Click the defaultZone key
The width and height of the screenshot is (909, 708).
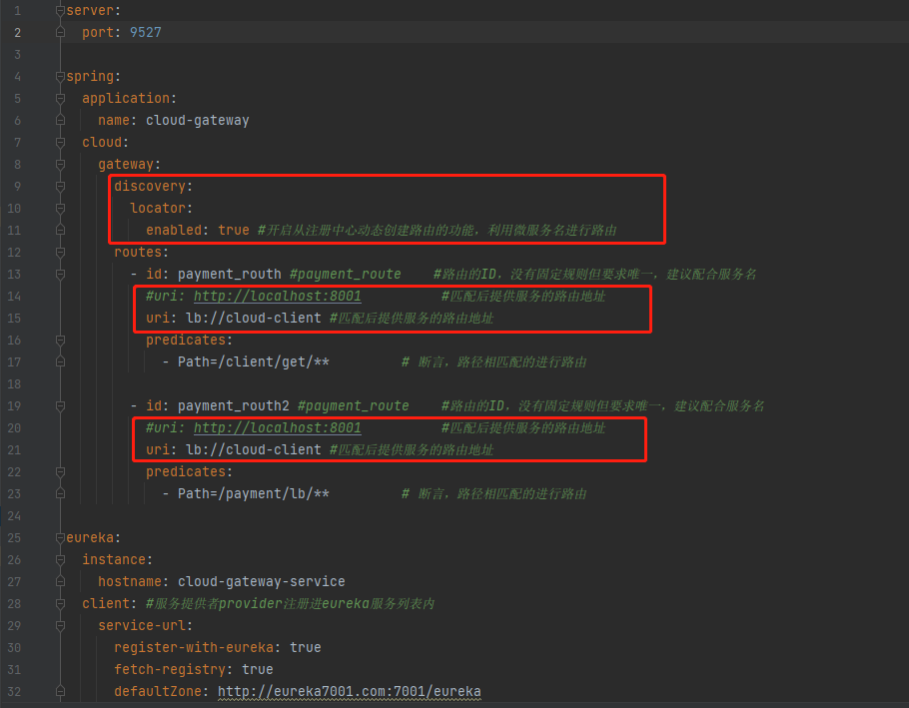click(x=158, y=692)
